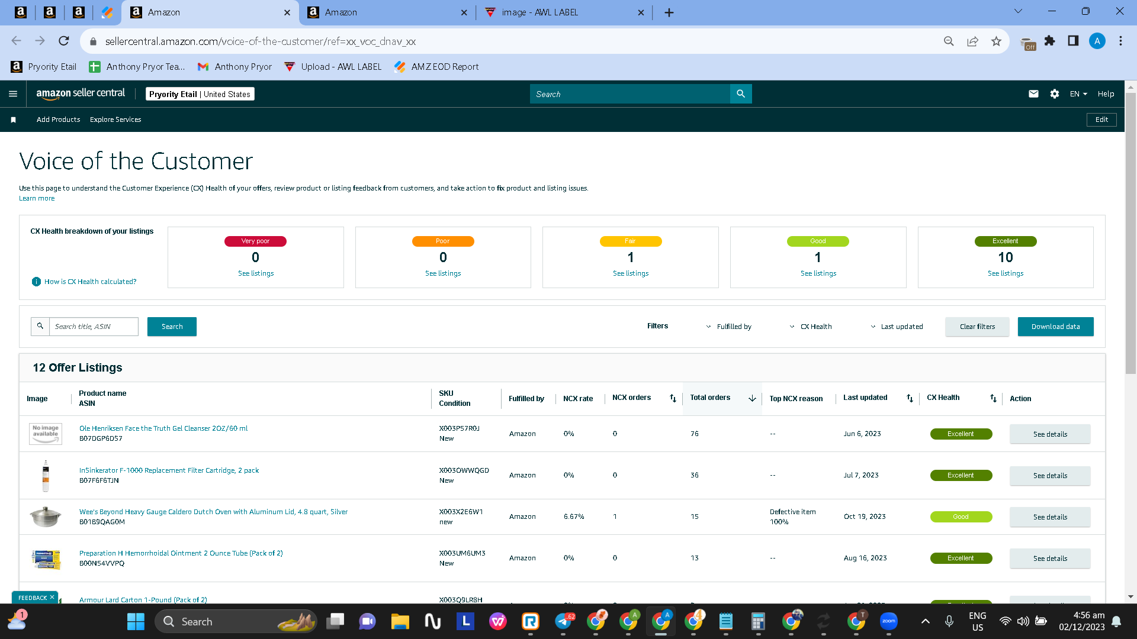1137x639 pixels.
Task: Expand the Last updated filter dropdown
Action: click(x=896, y=327)
